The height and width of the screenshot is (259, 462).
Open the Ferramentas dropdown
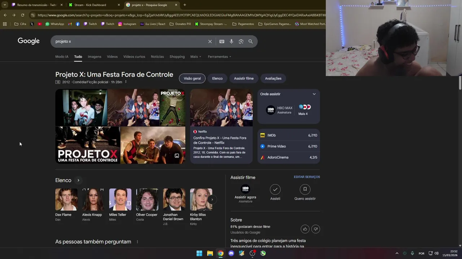219,56
